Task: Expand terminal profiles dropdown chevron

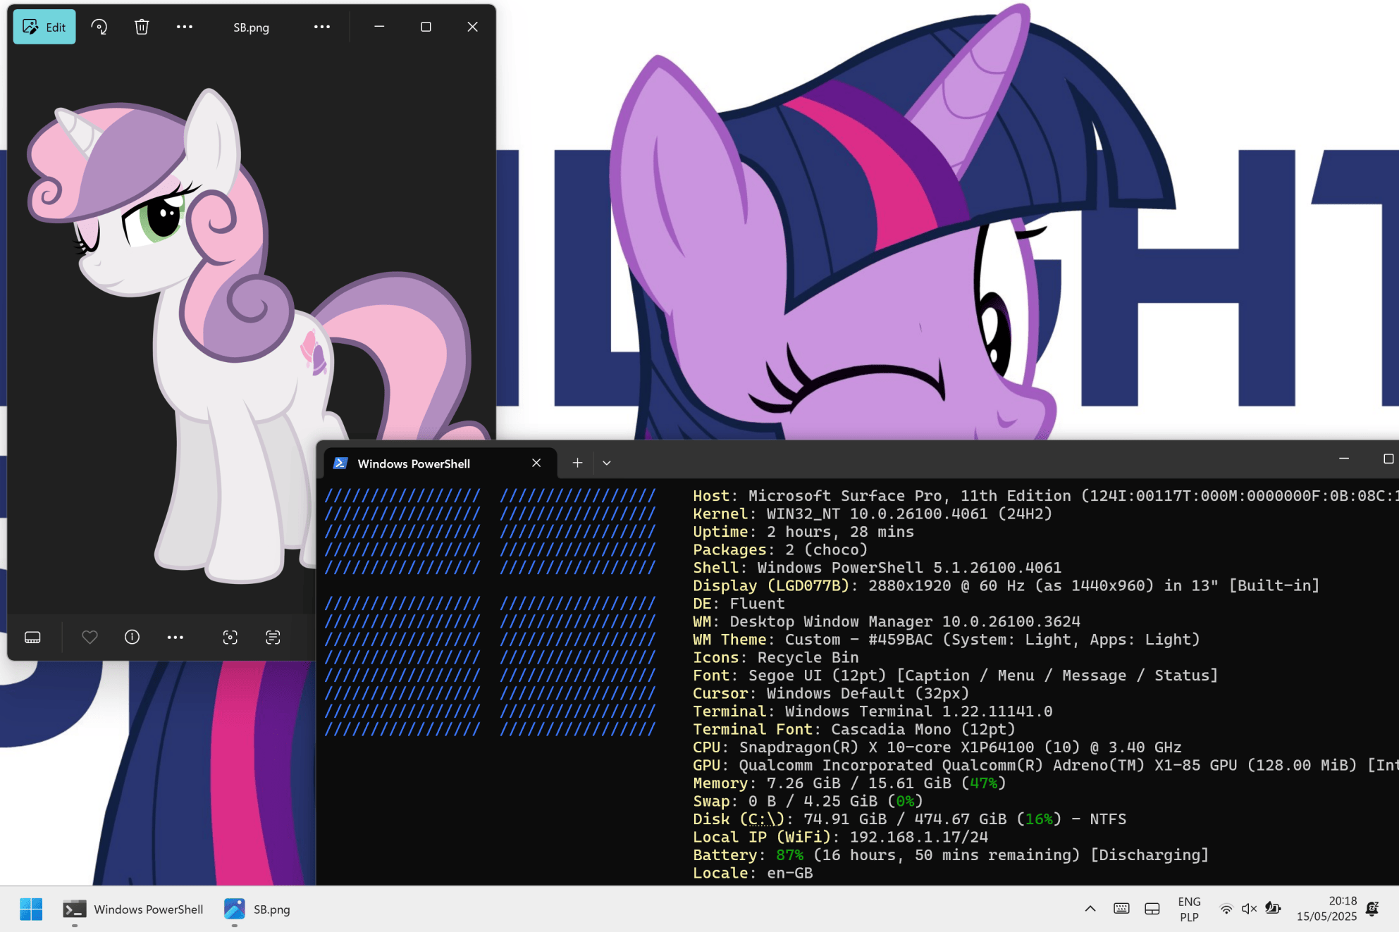Action: coord(606,463)
